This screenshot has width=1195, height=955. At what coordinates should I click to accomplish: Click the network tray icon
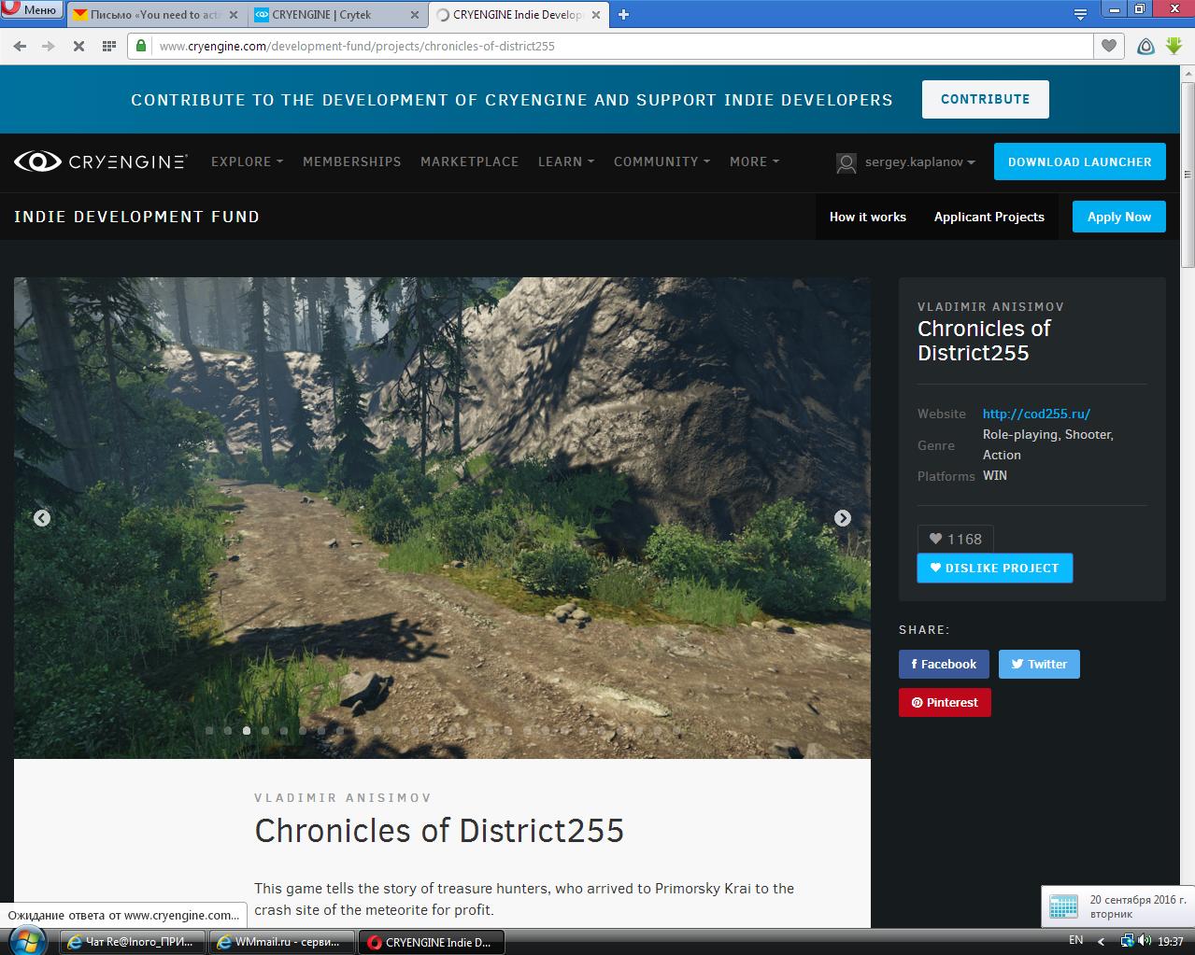tap(1128, 941)
